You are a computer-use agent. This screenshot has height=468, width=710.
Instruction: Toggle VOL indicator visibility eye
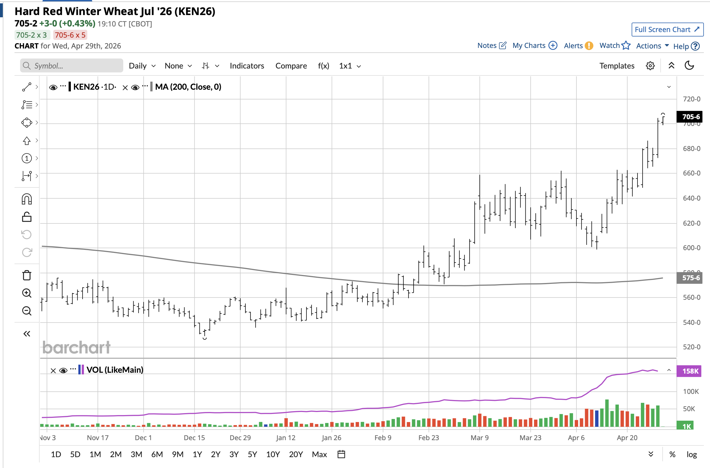point(63,370)
